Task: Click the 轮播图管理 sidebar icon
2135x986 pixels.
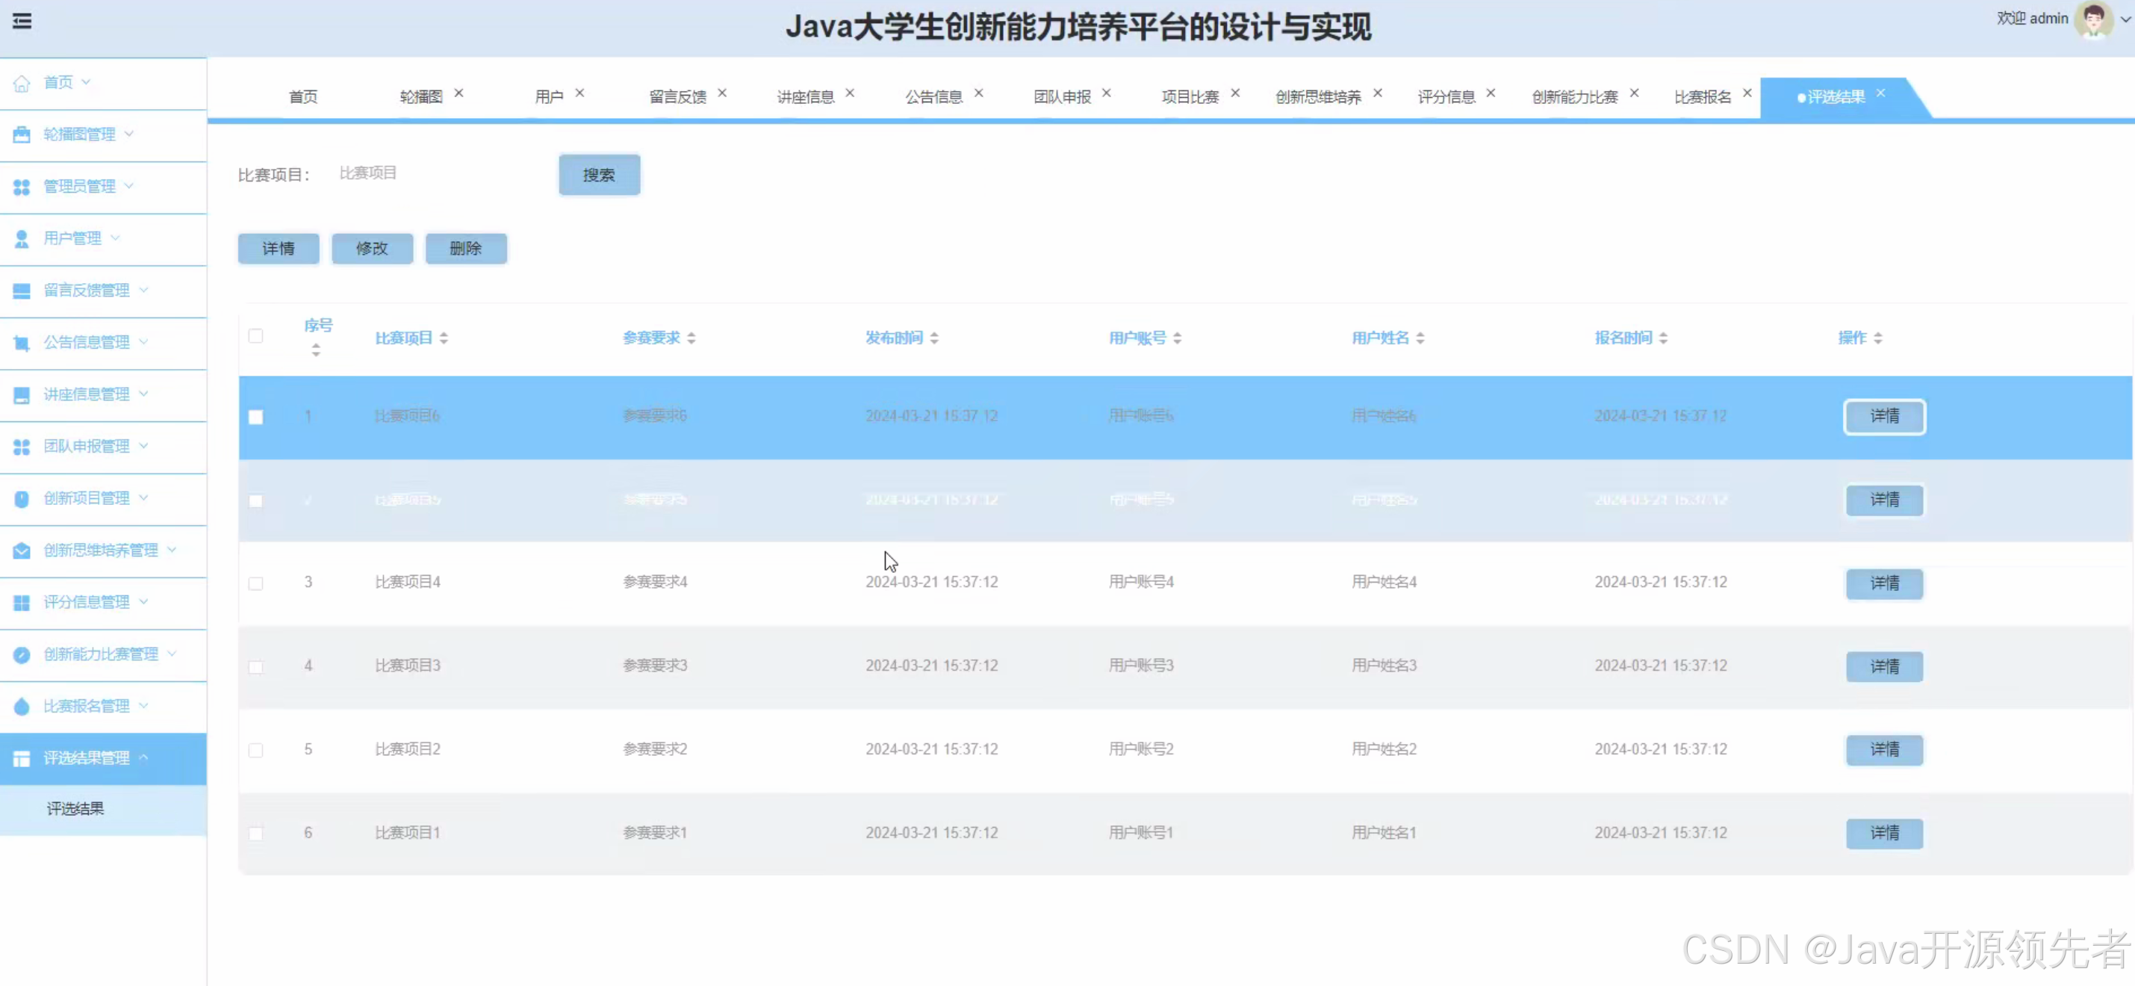Action: click(22, 134)
